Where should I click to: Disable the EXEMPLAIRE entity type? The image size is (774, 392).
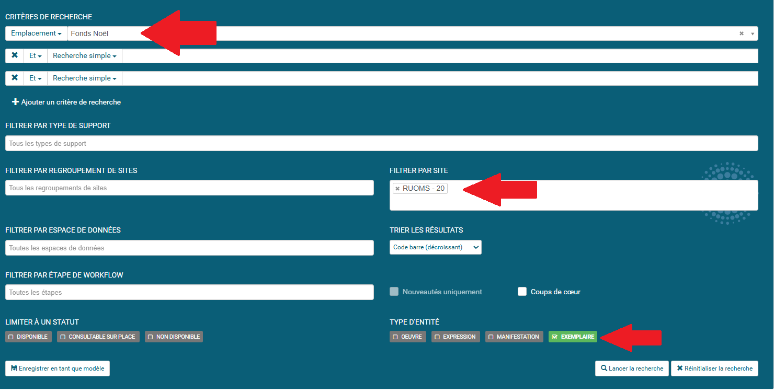573,337
